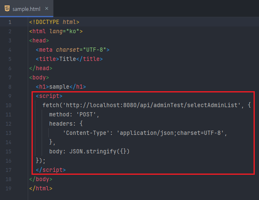The image size is (259, 200).
Task: Place cursor on <!DOCTYPE html> line
Action: [x=54, y=22]
